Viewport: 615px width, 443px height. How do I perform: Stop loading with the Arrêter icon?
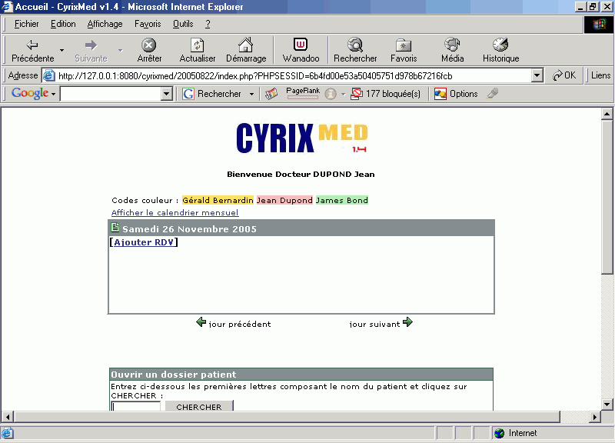tap(148, 45)
